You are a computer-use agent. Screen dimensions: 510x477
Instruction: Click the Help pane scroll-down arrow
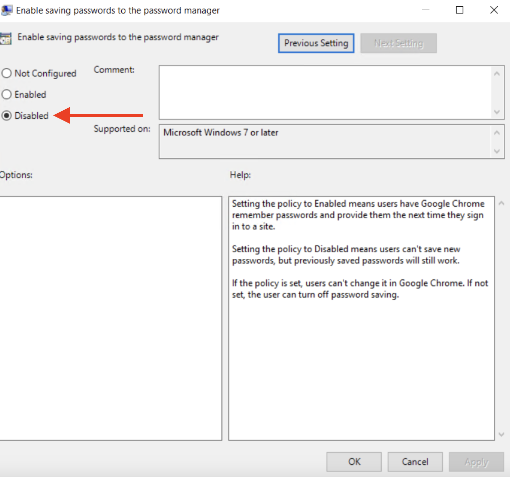502,434
